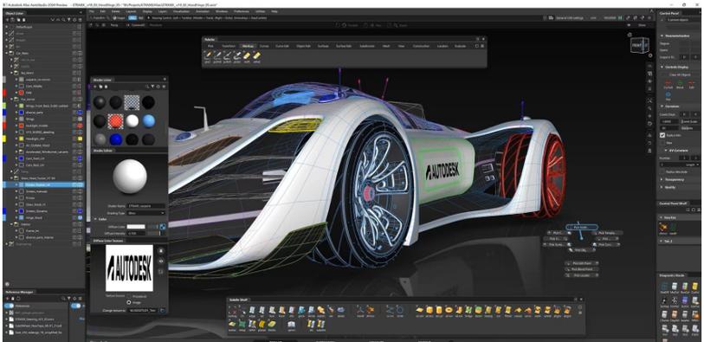Toggle the checked Explicit Min checkbox

tap(662, 135)
